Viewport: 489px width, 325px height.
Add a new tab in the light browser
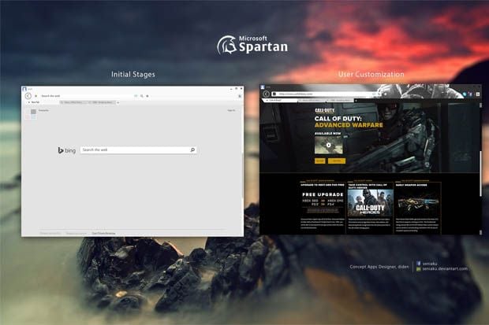coord(118,102)
